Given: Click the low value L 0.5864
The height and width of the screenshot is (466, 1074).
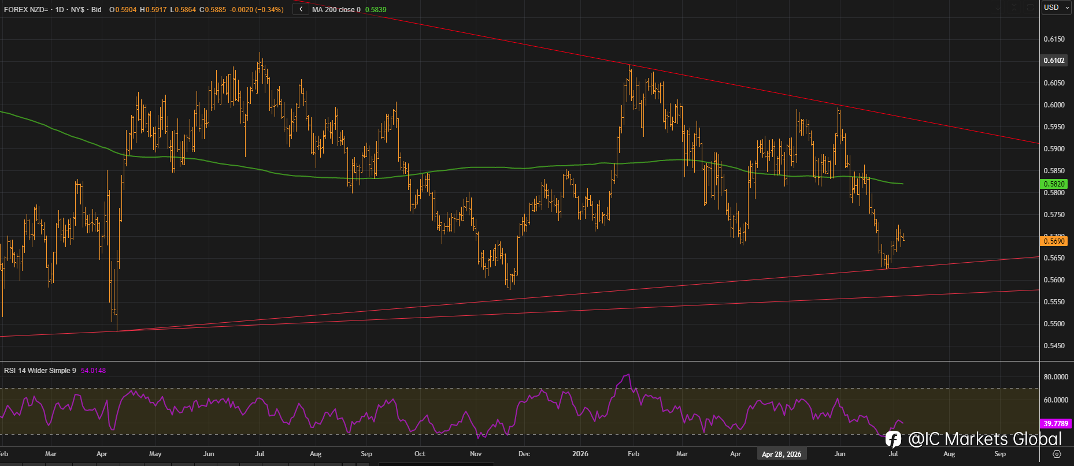Looking at the screenshot, I should click(183, 10).
